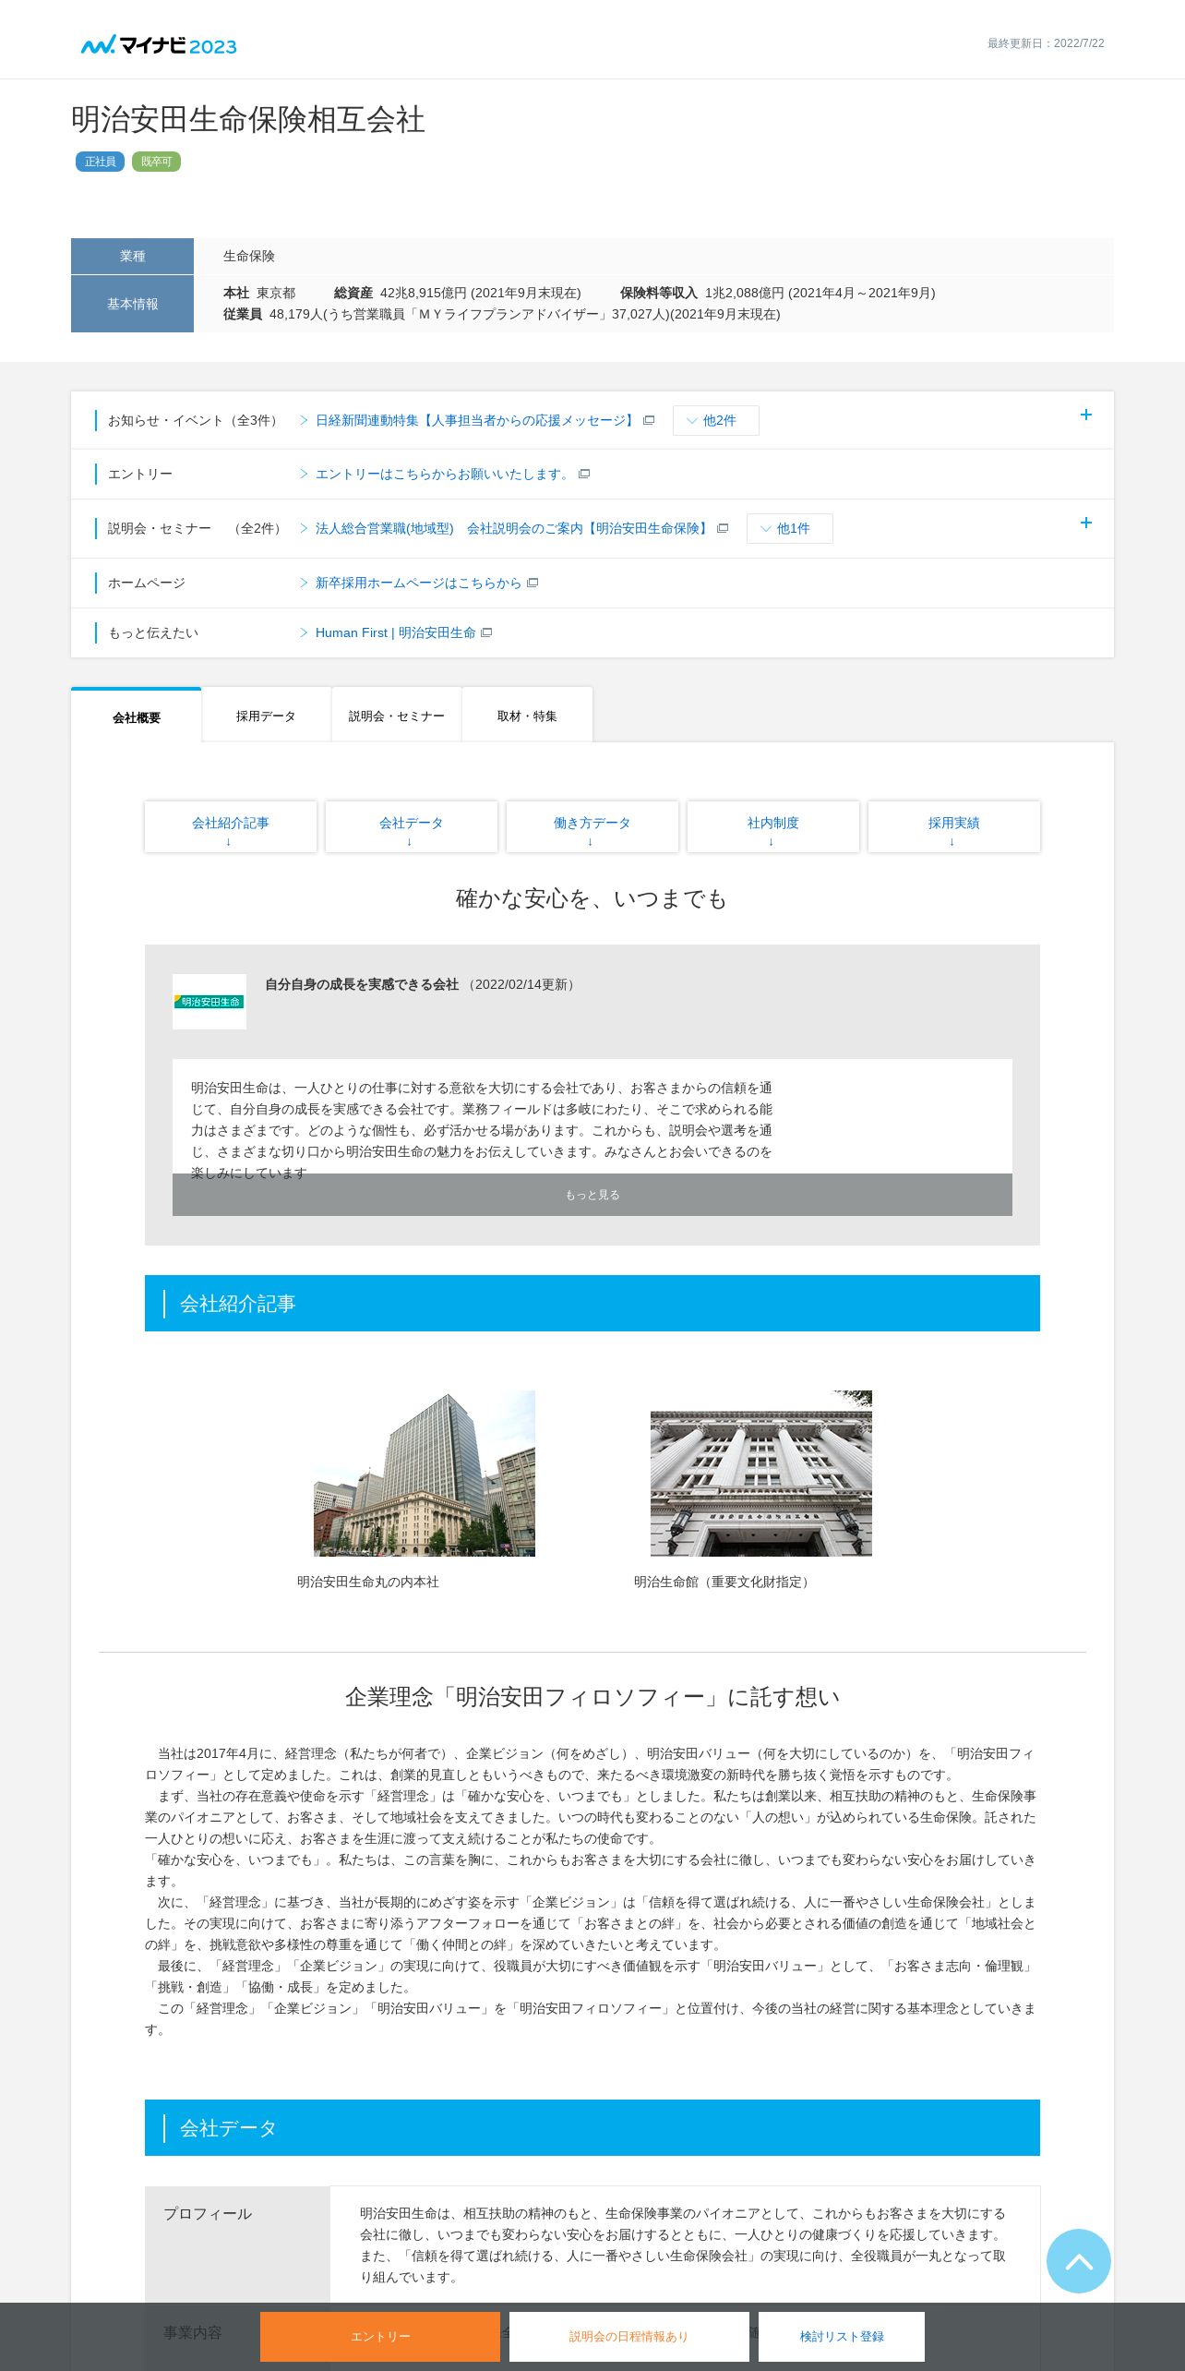1185x2371 pixels.
Task: Click caption 明治生命館（重要文化財指定）
Action: pyautogui.click(x=724, y=1583)
